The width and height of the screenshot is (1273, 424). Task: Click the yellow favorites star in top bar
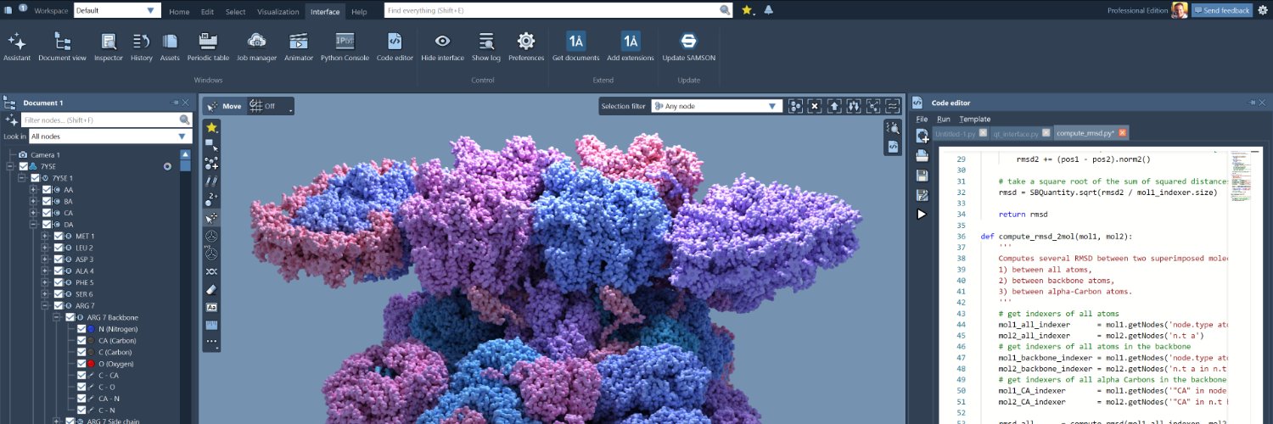point(747,10)
